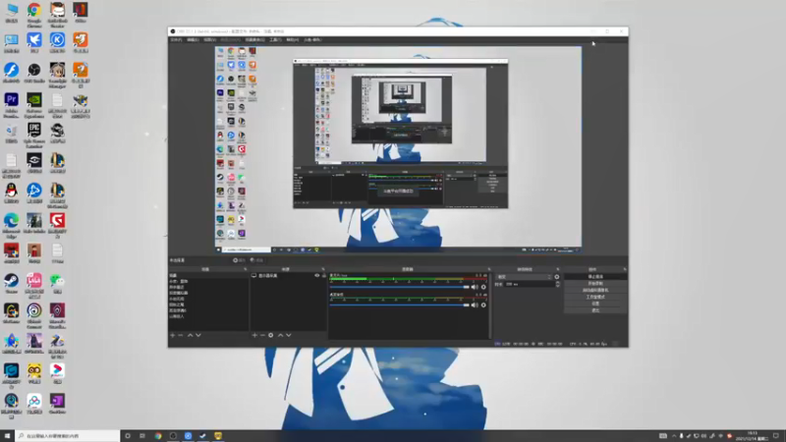Toggle lock icon of Display Capture source
This screenshot has width=786, height=442.
[324, 276]
